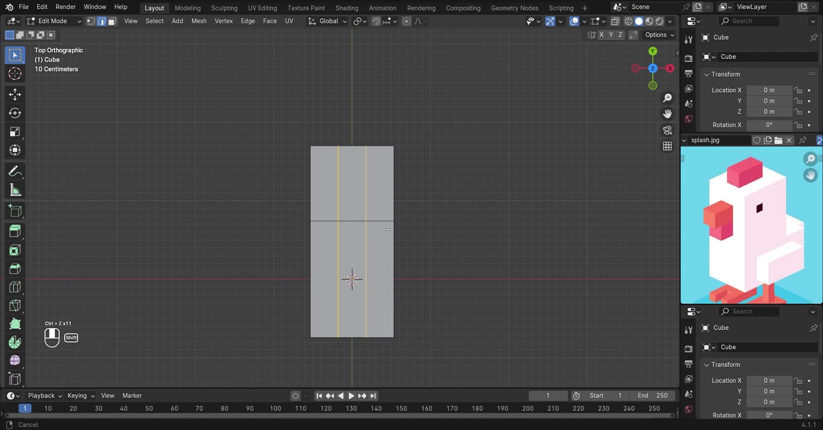
Task: Open the Playback dropdown in timeline
Action: coord(45,396)
